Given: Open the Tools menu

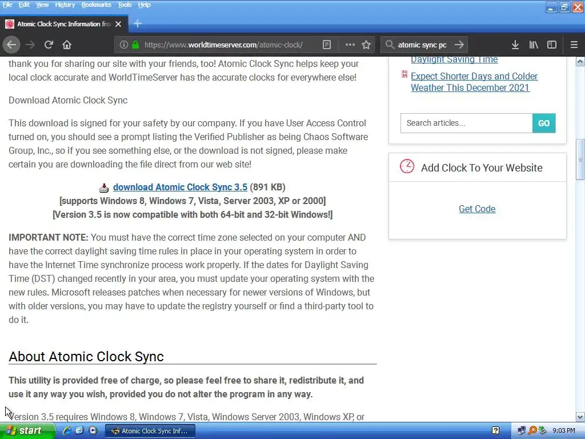Looking at the screenshot, I should pos(125,5).
